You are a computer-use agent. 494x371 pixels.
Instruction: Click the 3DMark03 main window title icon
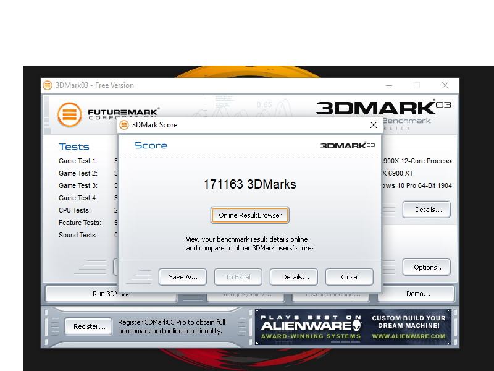(x=48, y=85)
